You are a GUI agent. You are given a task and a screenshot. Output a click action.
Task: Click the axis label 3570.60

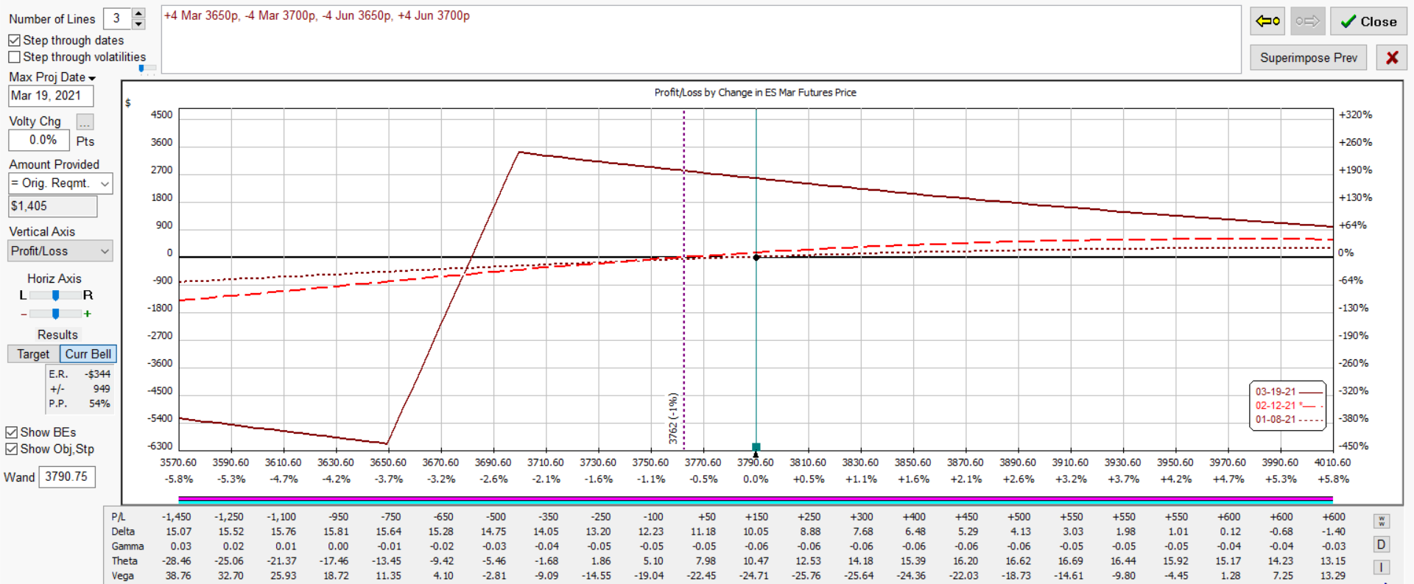point(178,462)
